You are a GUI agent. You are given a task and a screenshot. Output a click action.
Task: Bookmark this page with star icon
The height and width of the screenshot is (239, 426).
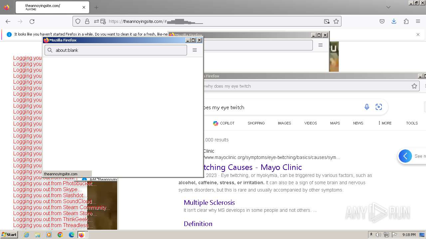336,21
